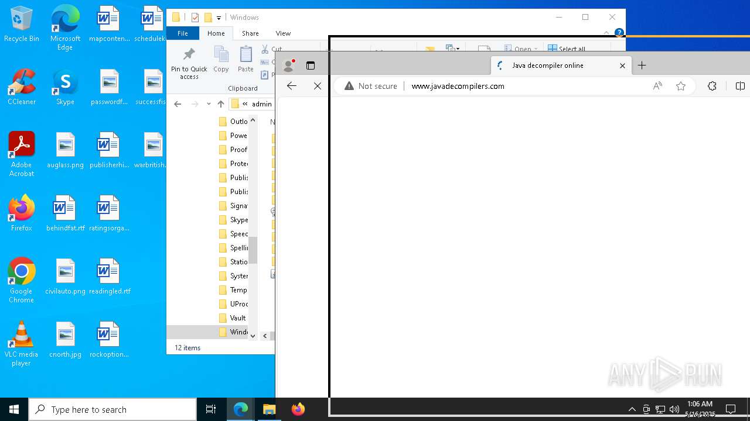Open Edge tab actions menu icon
The height and width of the screenshot is (421, 750).
(311, 65)
